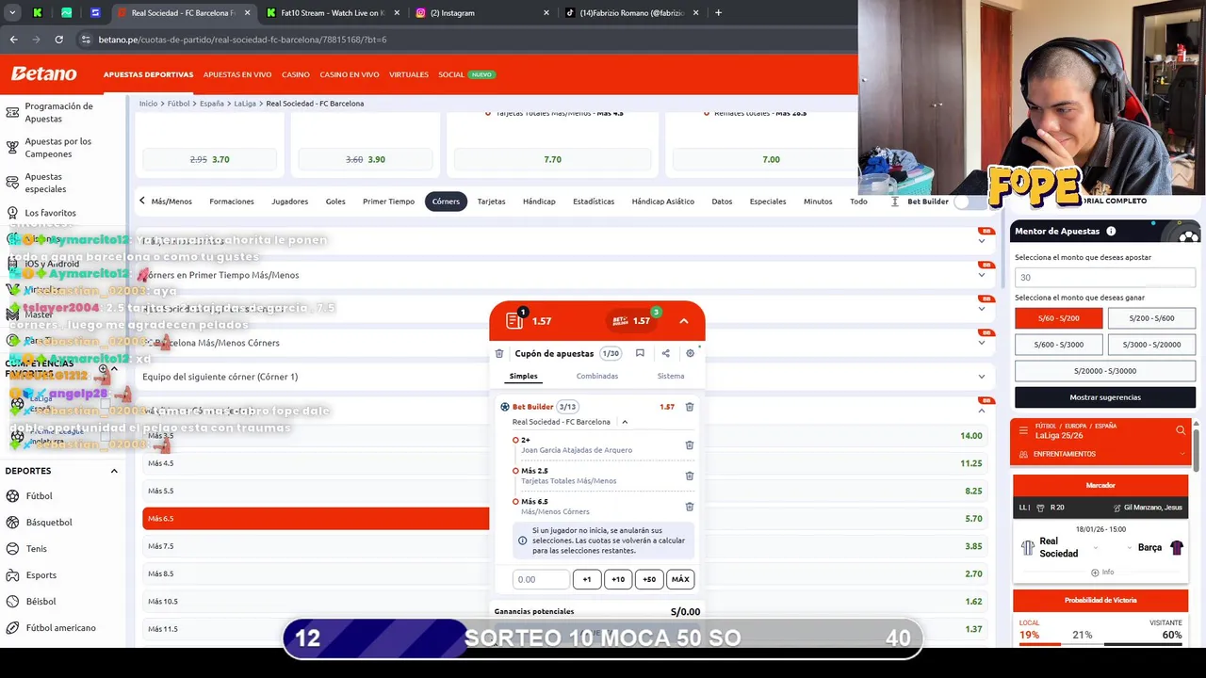Open the Combinadas bet slip tab
The width and height of the screenshot is (1206, 678).
597,376
